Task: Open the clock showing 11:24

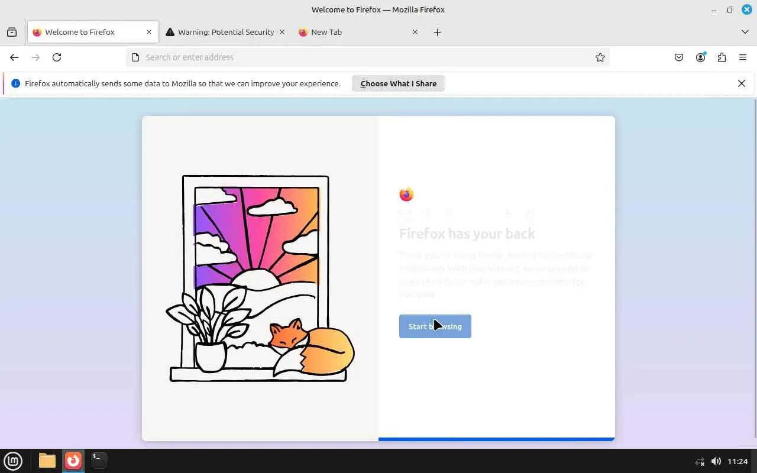Action: click(x=737, y=461)
